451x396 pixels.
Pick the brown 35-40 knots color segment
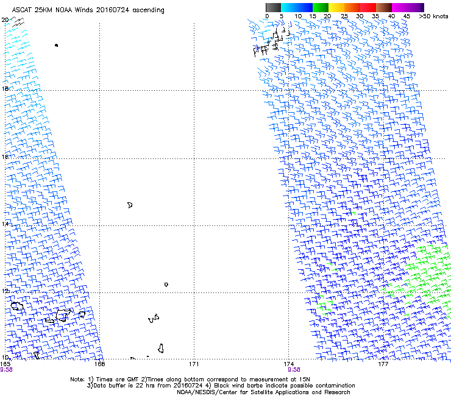coord(384,7)
